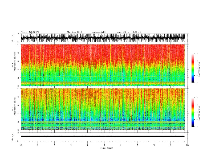Click the "5" volt tick on the ch.1(V) axis

pyautogui.click(x=18, y=34)
